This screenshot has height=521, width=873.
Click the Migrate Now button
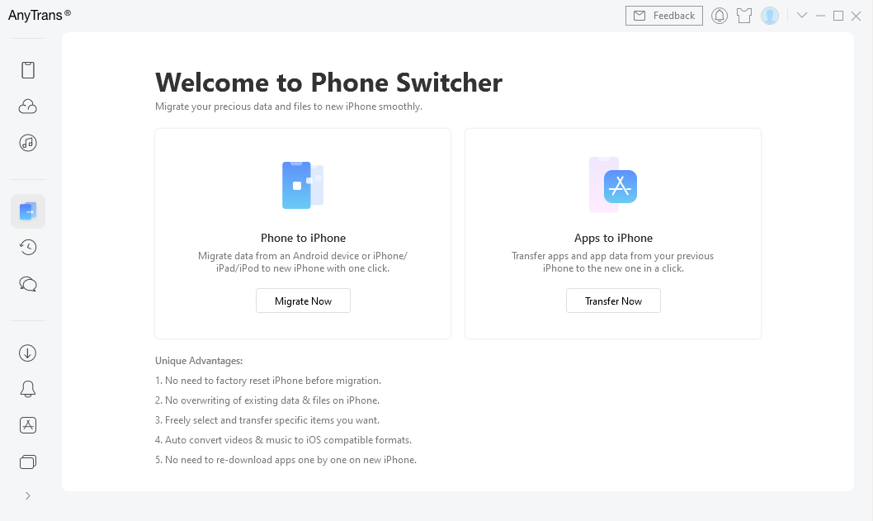pyautogui.click(x=303, y=301)
